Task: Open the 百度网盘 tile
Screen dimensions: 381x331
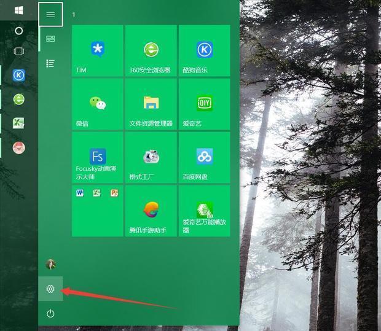Action: click(x=205, y=158)
